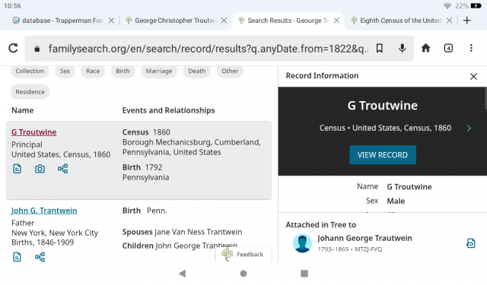Open the Collection filter
487x285 pixels.
(x=30, y=71)
